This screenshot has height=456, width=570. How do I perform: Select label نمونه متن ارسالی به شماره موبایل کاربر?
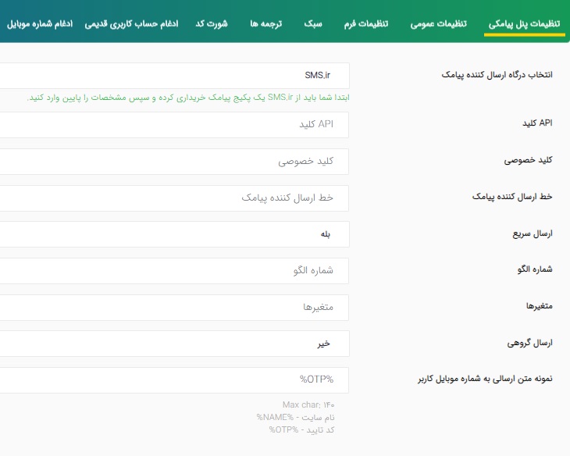486,379
